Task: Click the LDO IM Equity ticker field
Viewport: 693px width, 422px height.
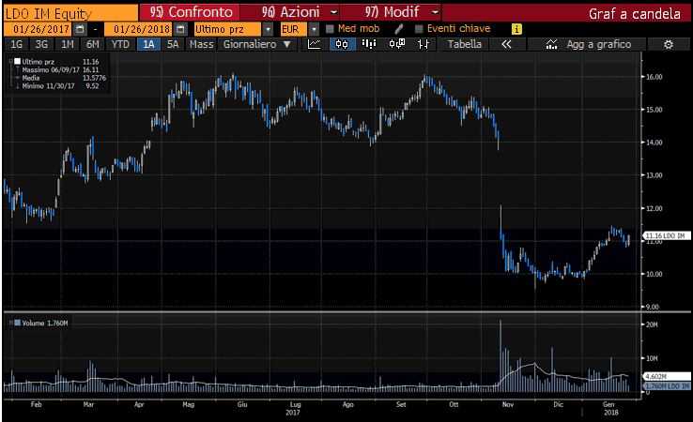Action: point(70,13)
